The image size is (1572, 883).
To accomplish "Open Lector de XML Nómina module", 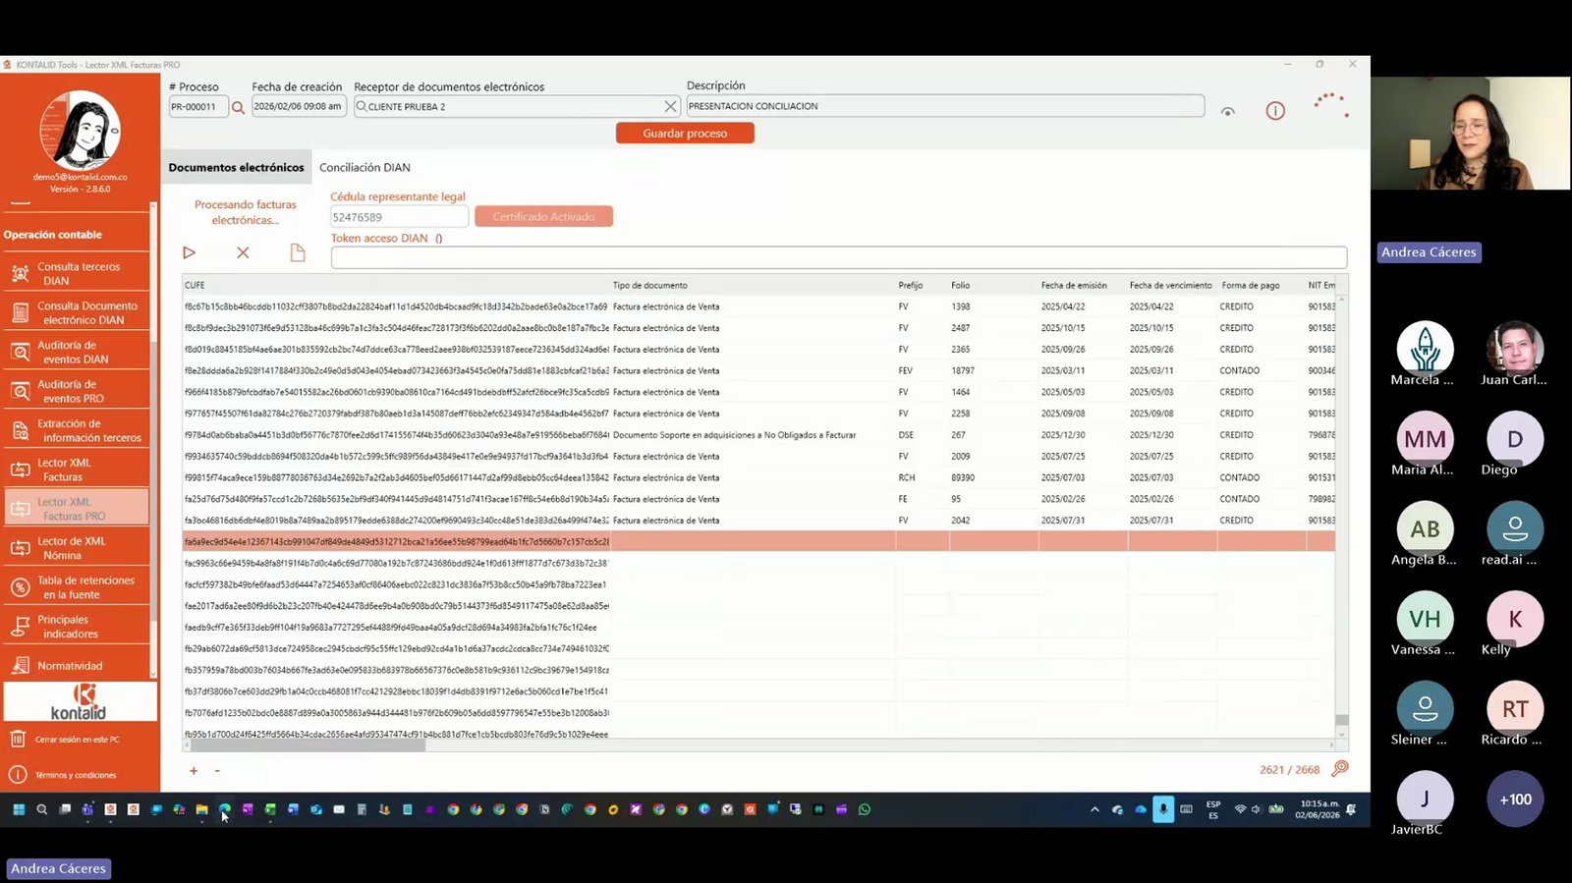I will point(77,548).
